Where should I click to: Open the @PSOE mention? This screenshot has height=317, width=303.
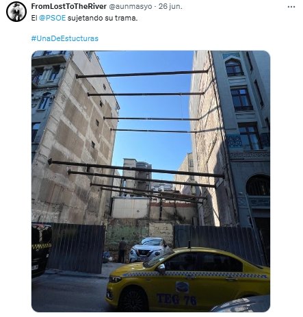(52, 18)
